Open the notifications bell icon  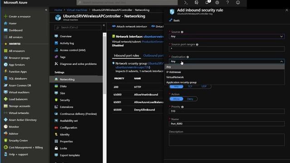(207, 2)
